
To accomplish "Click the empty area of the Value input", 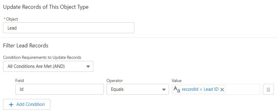I will pyautogui.click(x=242, y=89).
